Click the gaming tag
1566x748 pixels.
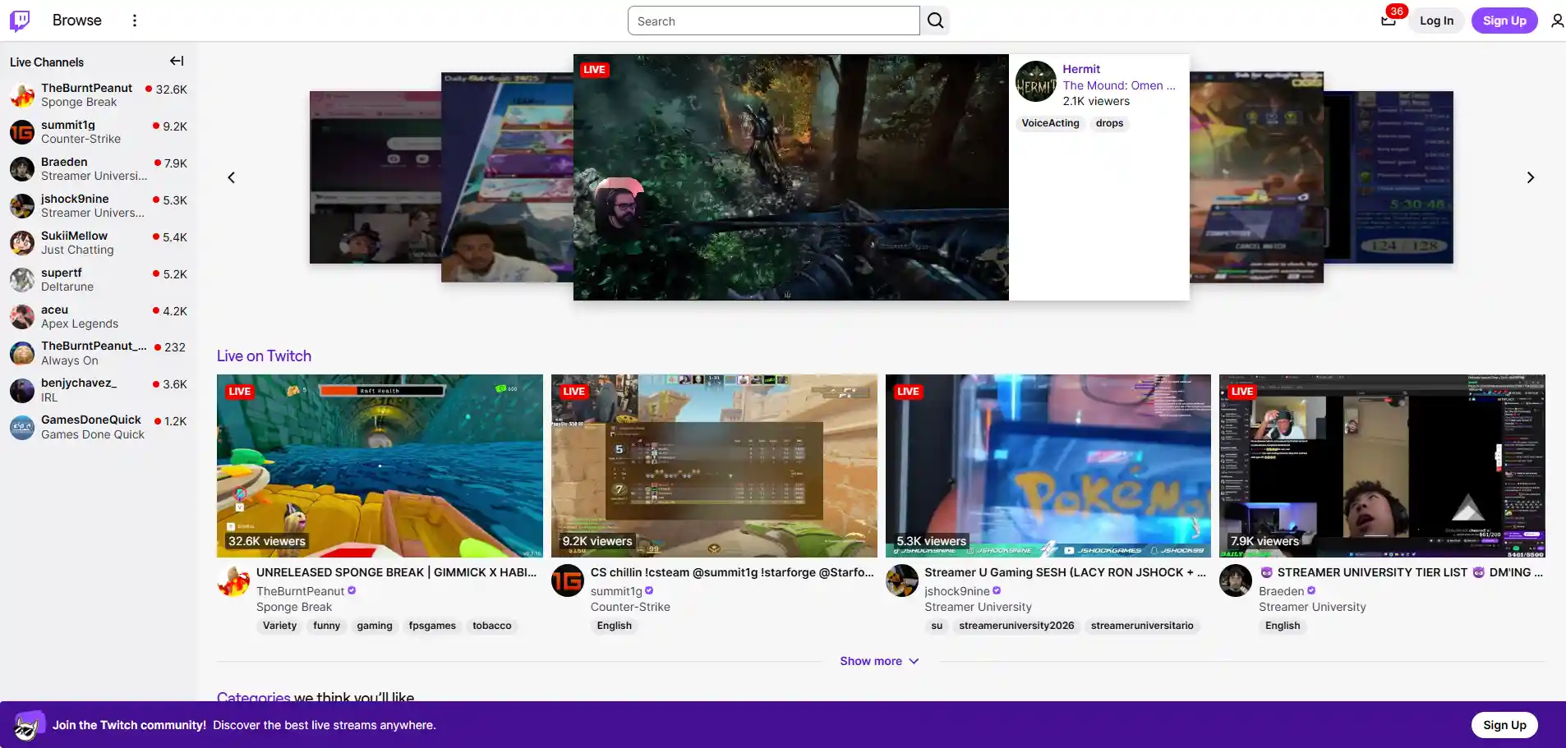[x=375, y=626]
